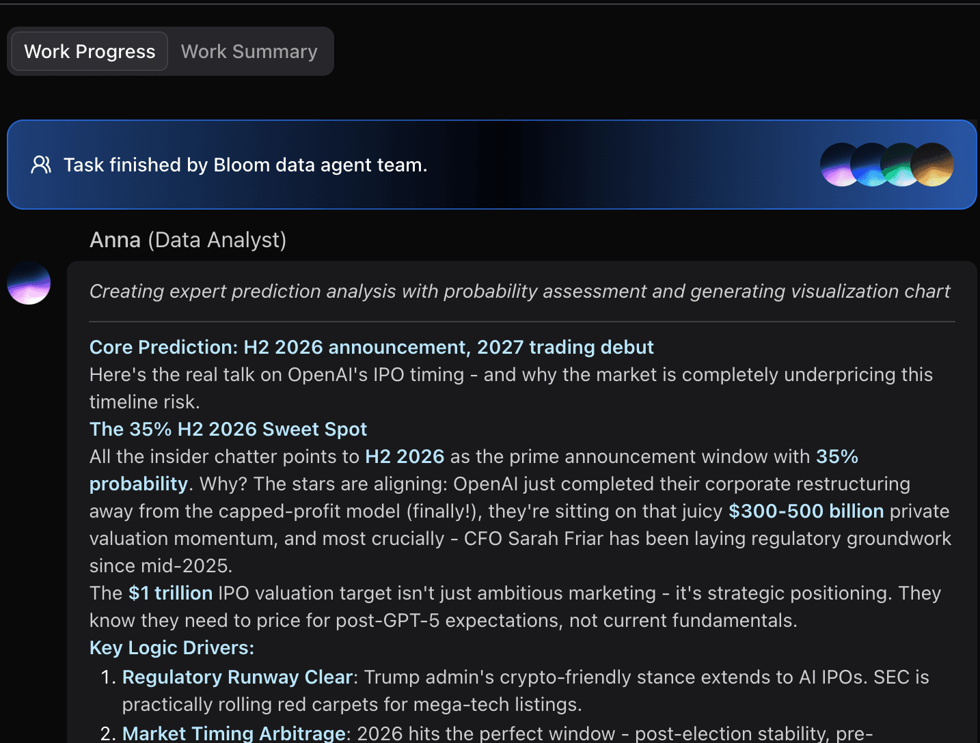This screenshot has width=980, height=743.
Task: Click the team people icon in banner
Action: (41, 165)
